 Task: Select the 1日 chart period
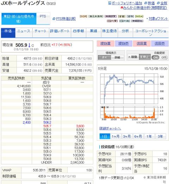click(105, 137)
